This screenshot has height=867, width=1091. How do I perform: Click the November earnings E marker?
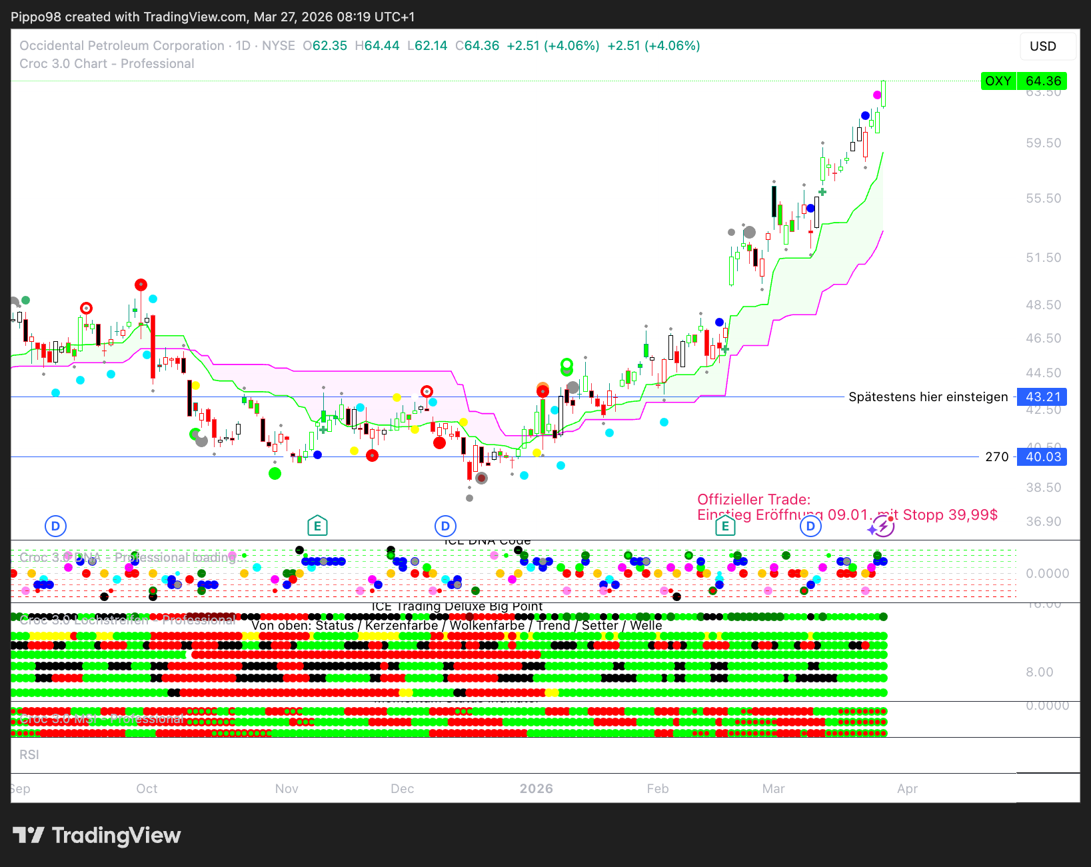[x=317, y=526]
